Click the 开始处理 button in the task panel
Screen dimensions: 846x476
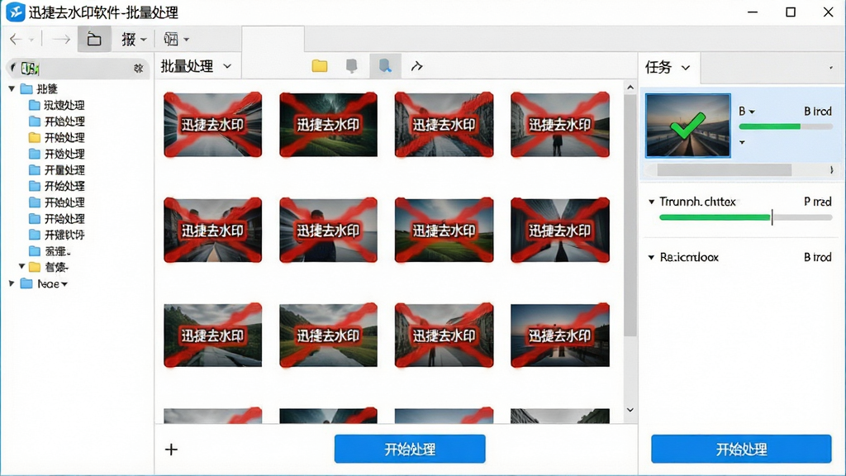(741, 449)
